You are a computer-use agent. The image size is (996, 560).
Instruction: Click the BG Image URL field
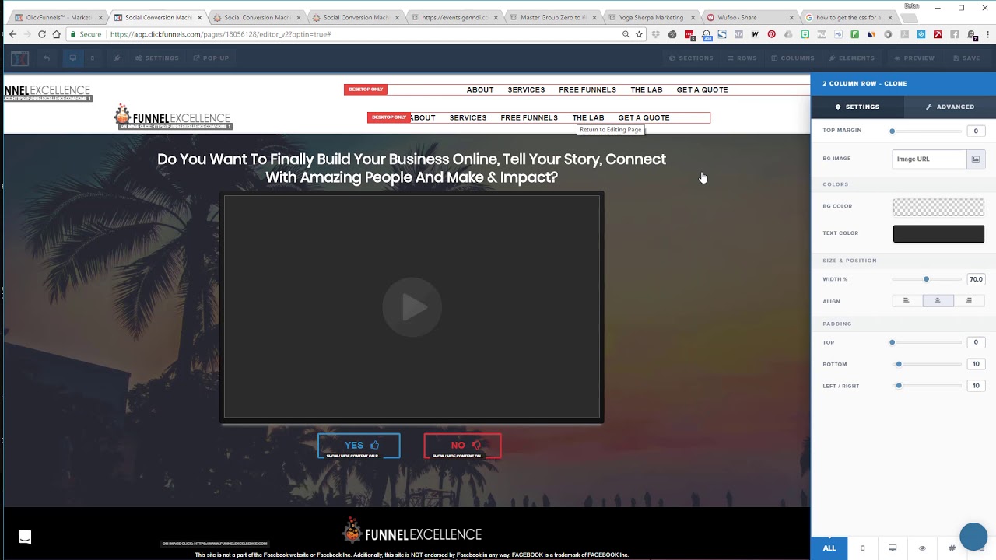(929, 159)
